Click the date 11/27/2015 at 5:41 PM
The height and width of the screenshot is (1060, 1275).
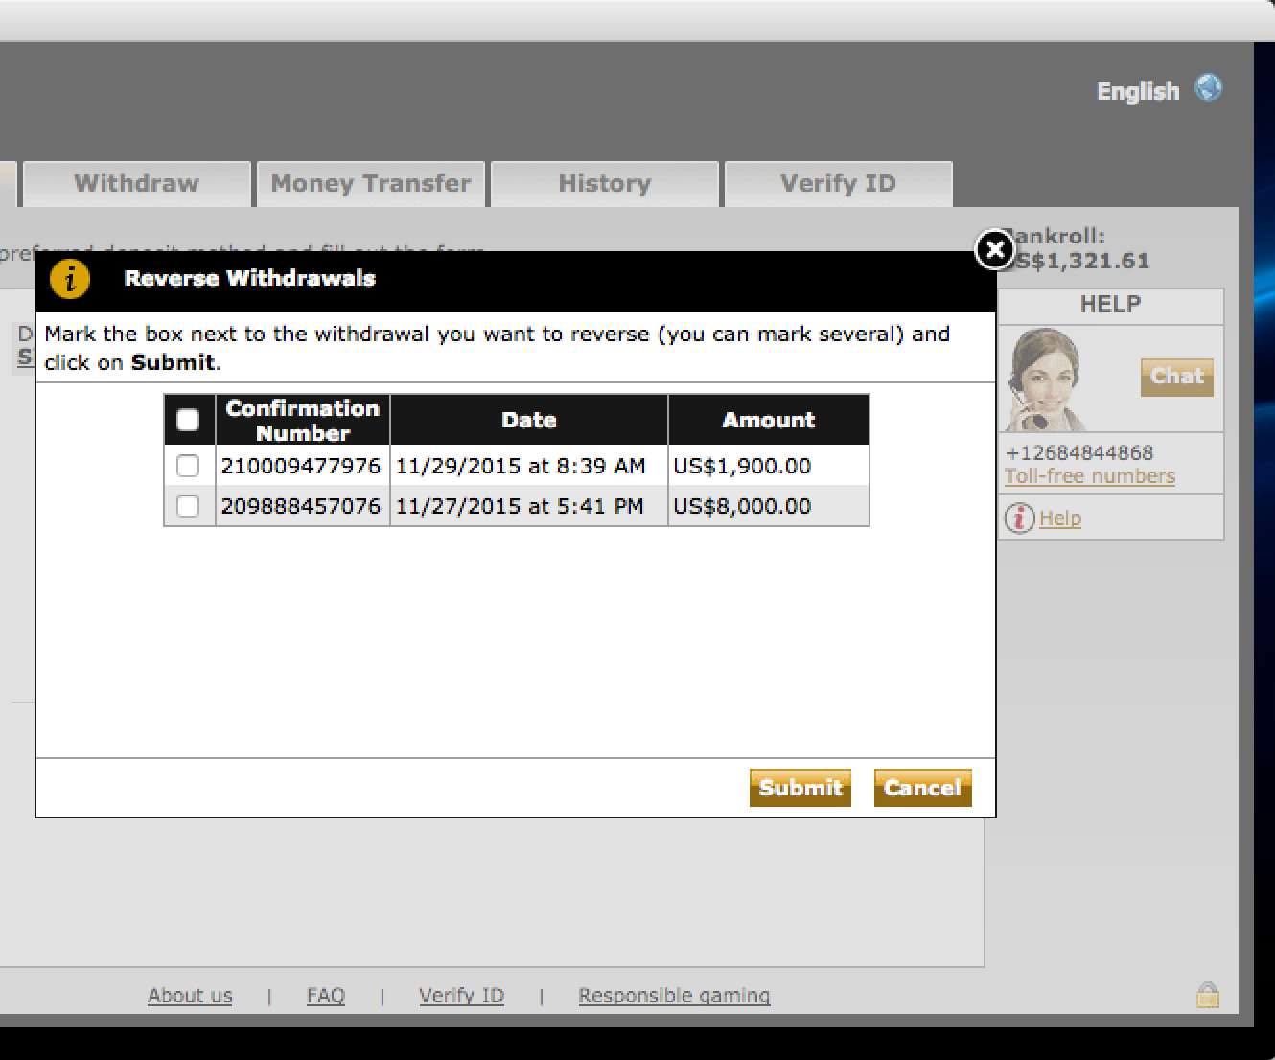520,506
